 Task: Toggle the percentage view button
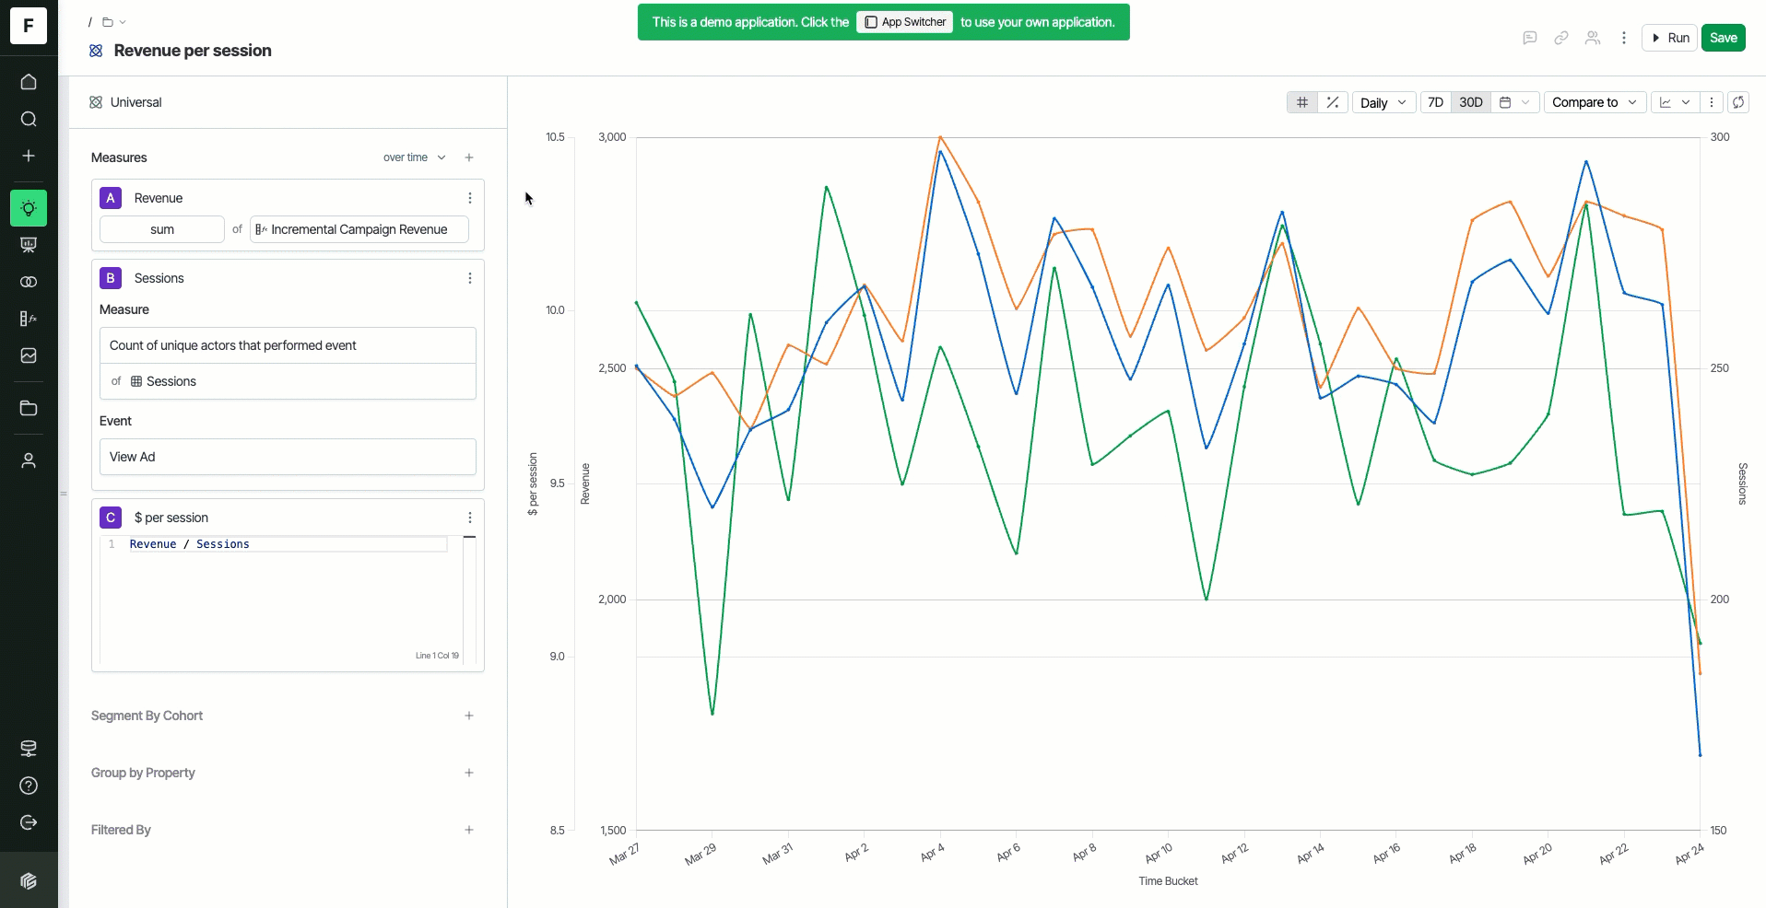click(x=1333, y=102)
